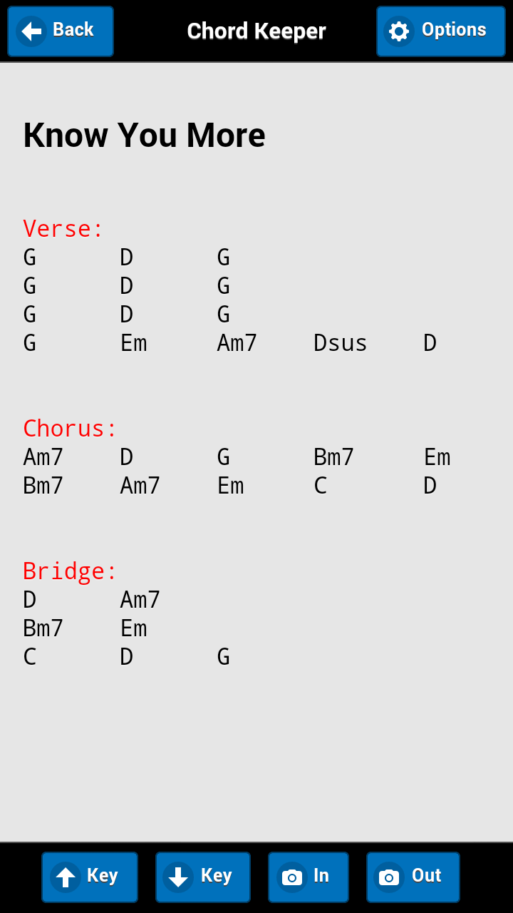Select the Bm7 chord in the Chorus

tap(333, 456)
